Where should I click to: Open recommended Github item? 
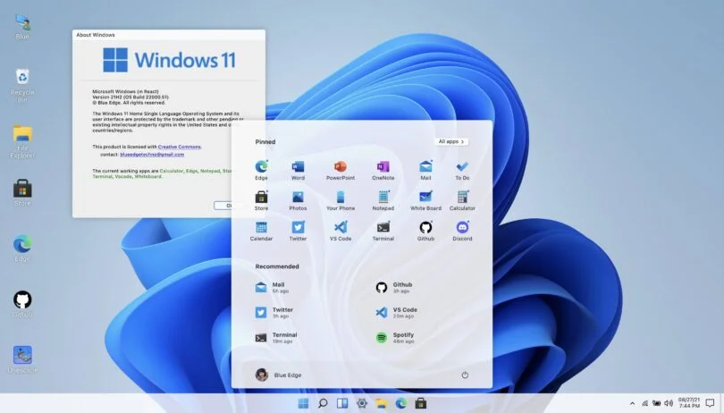(x=394, y=287)
